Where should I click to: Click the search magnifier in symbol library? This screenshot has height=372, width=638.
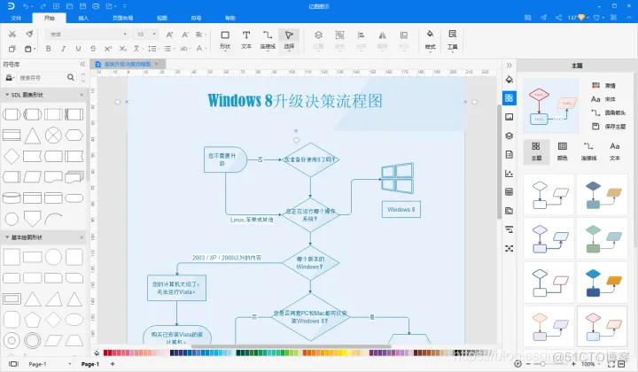pyautogui.click(x=71, y=77)
